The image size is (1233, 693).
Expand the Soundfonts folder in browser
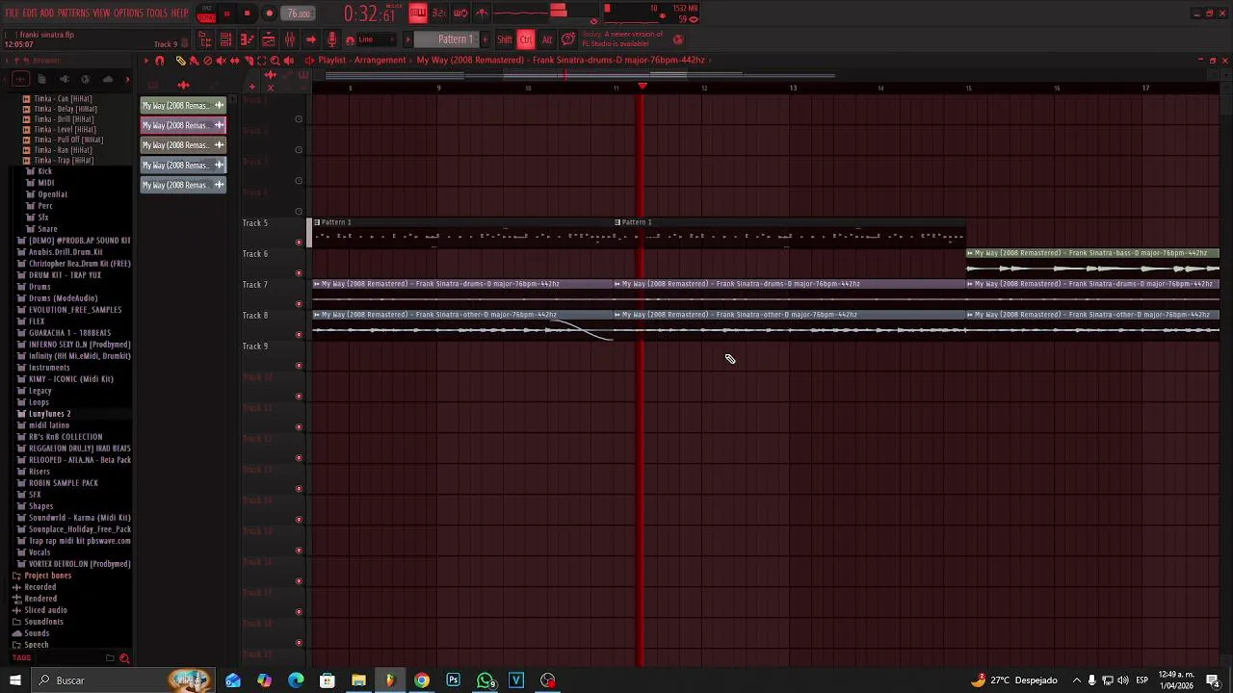[x=43, y=622]
